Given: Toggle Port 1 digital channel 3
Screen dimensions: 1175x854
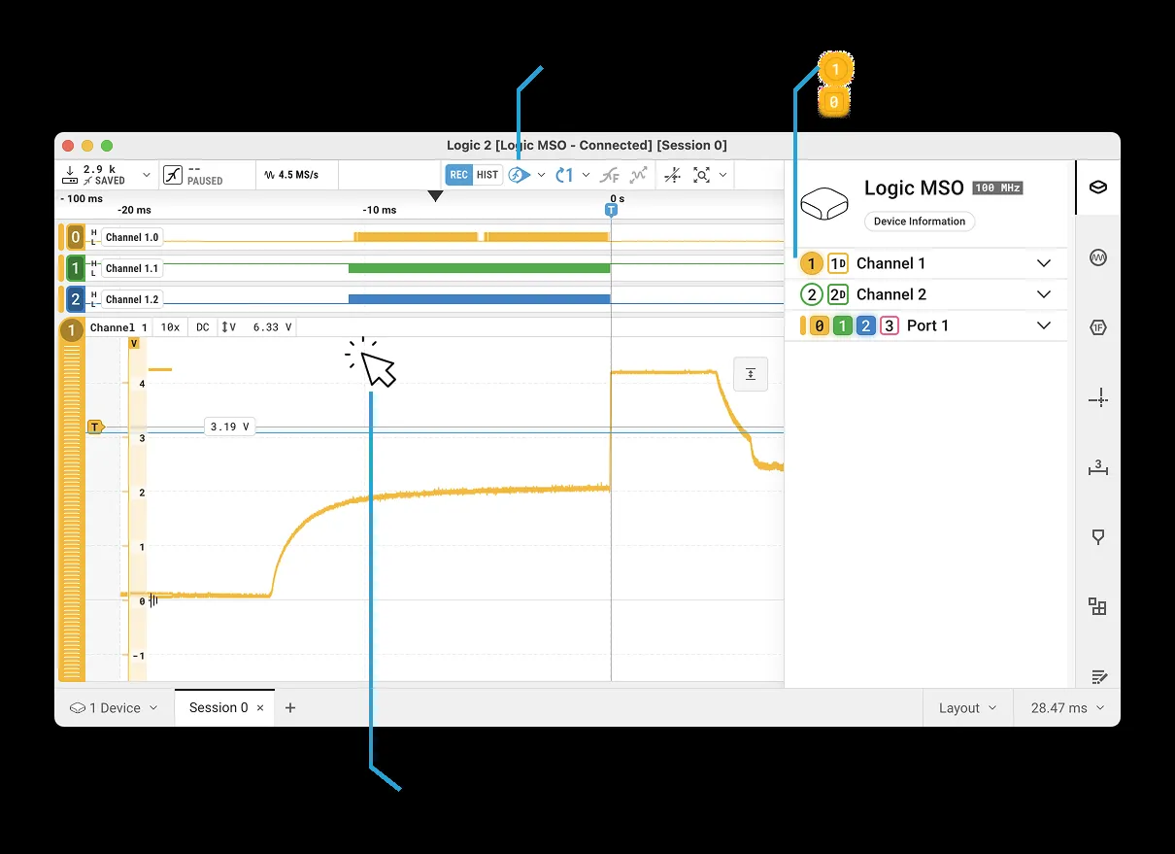Looking at the screenshot, I should 889,325.
